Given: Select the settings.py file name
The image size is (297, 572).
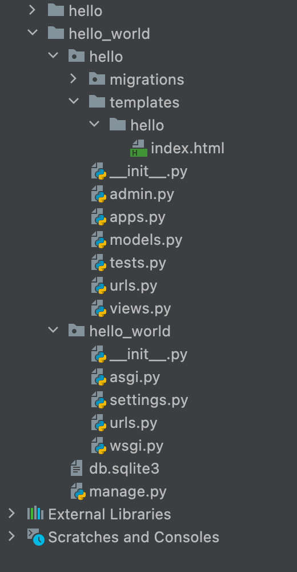Looking at the screenshot, I should point(148,400).
